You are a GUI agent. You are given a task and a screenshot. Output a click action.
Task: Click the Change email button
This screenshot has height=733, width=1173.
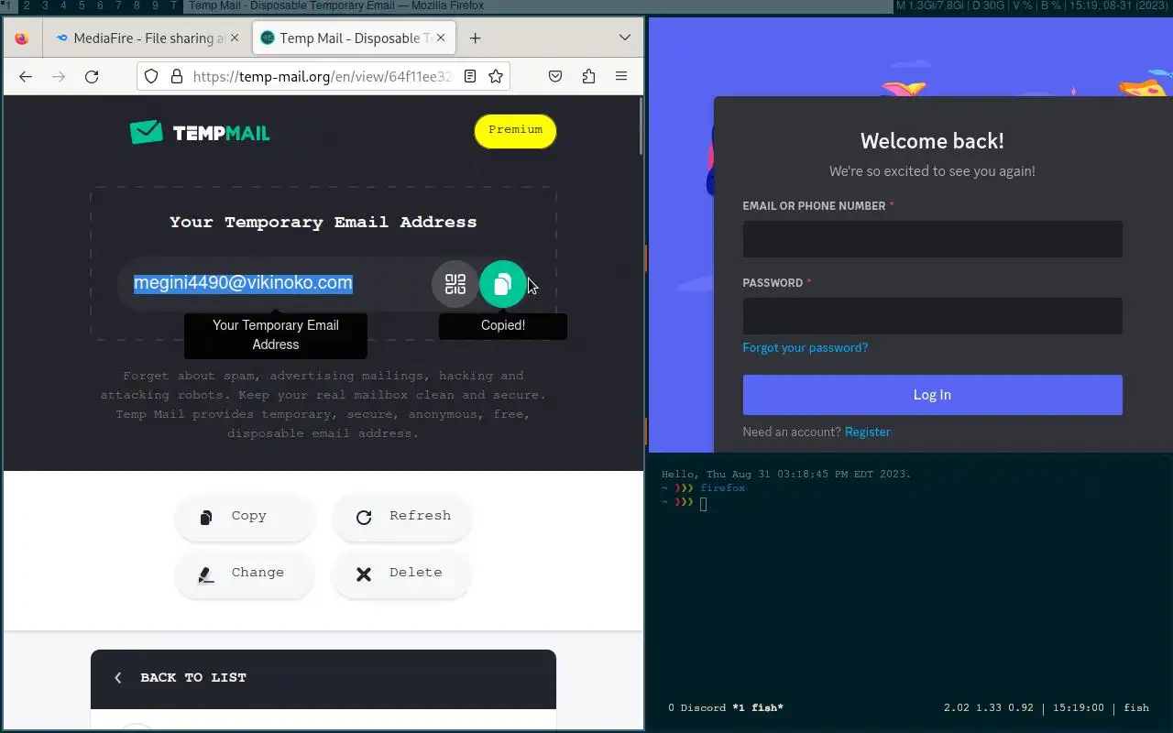coord(245,574)
